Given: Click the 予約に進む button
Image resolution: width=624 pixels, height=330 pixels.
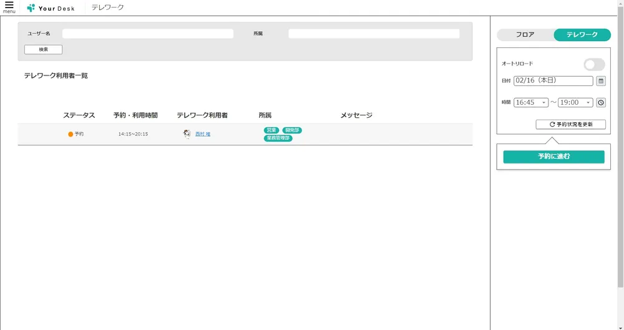Looking at the screenshot, I should [553, 157].
